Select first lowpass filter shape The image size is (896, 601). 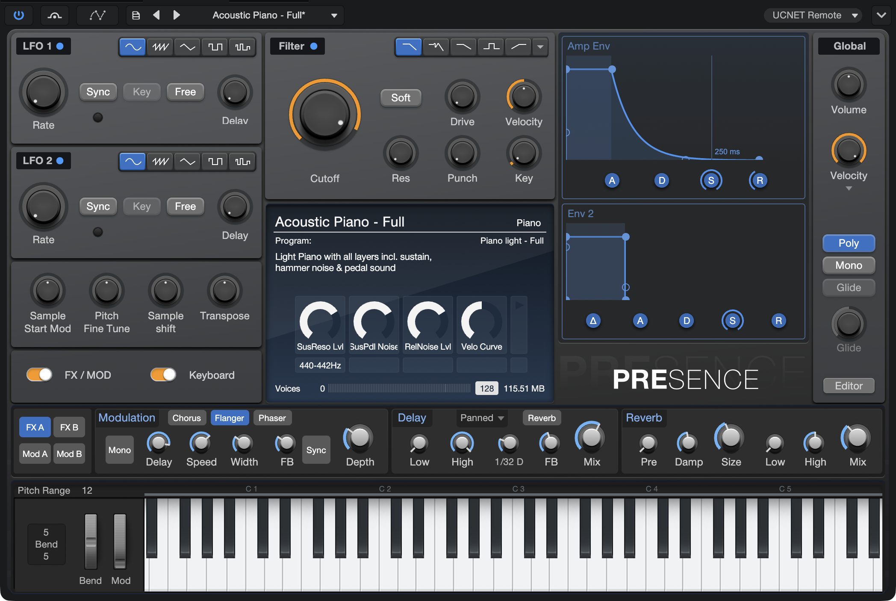click(x=409, y=47)
